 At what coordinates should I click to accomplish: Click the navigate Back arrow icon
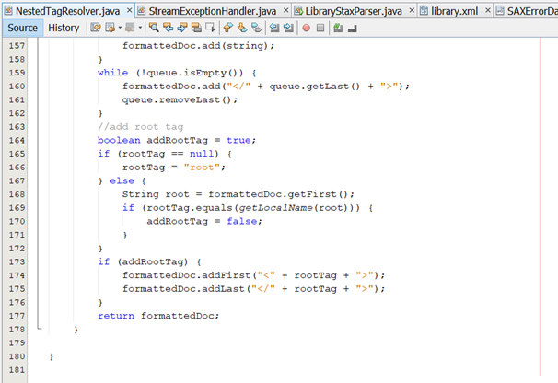110,28
